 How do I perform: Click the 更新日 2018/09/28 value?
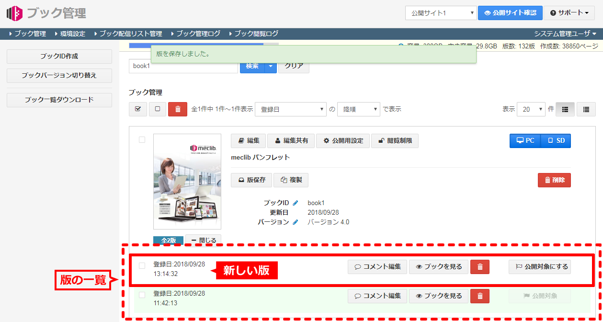pos(323,213)
